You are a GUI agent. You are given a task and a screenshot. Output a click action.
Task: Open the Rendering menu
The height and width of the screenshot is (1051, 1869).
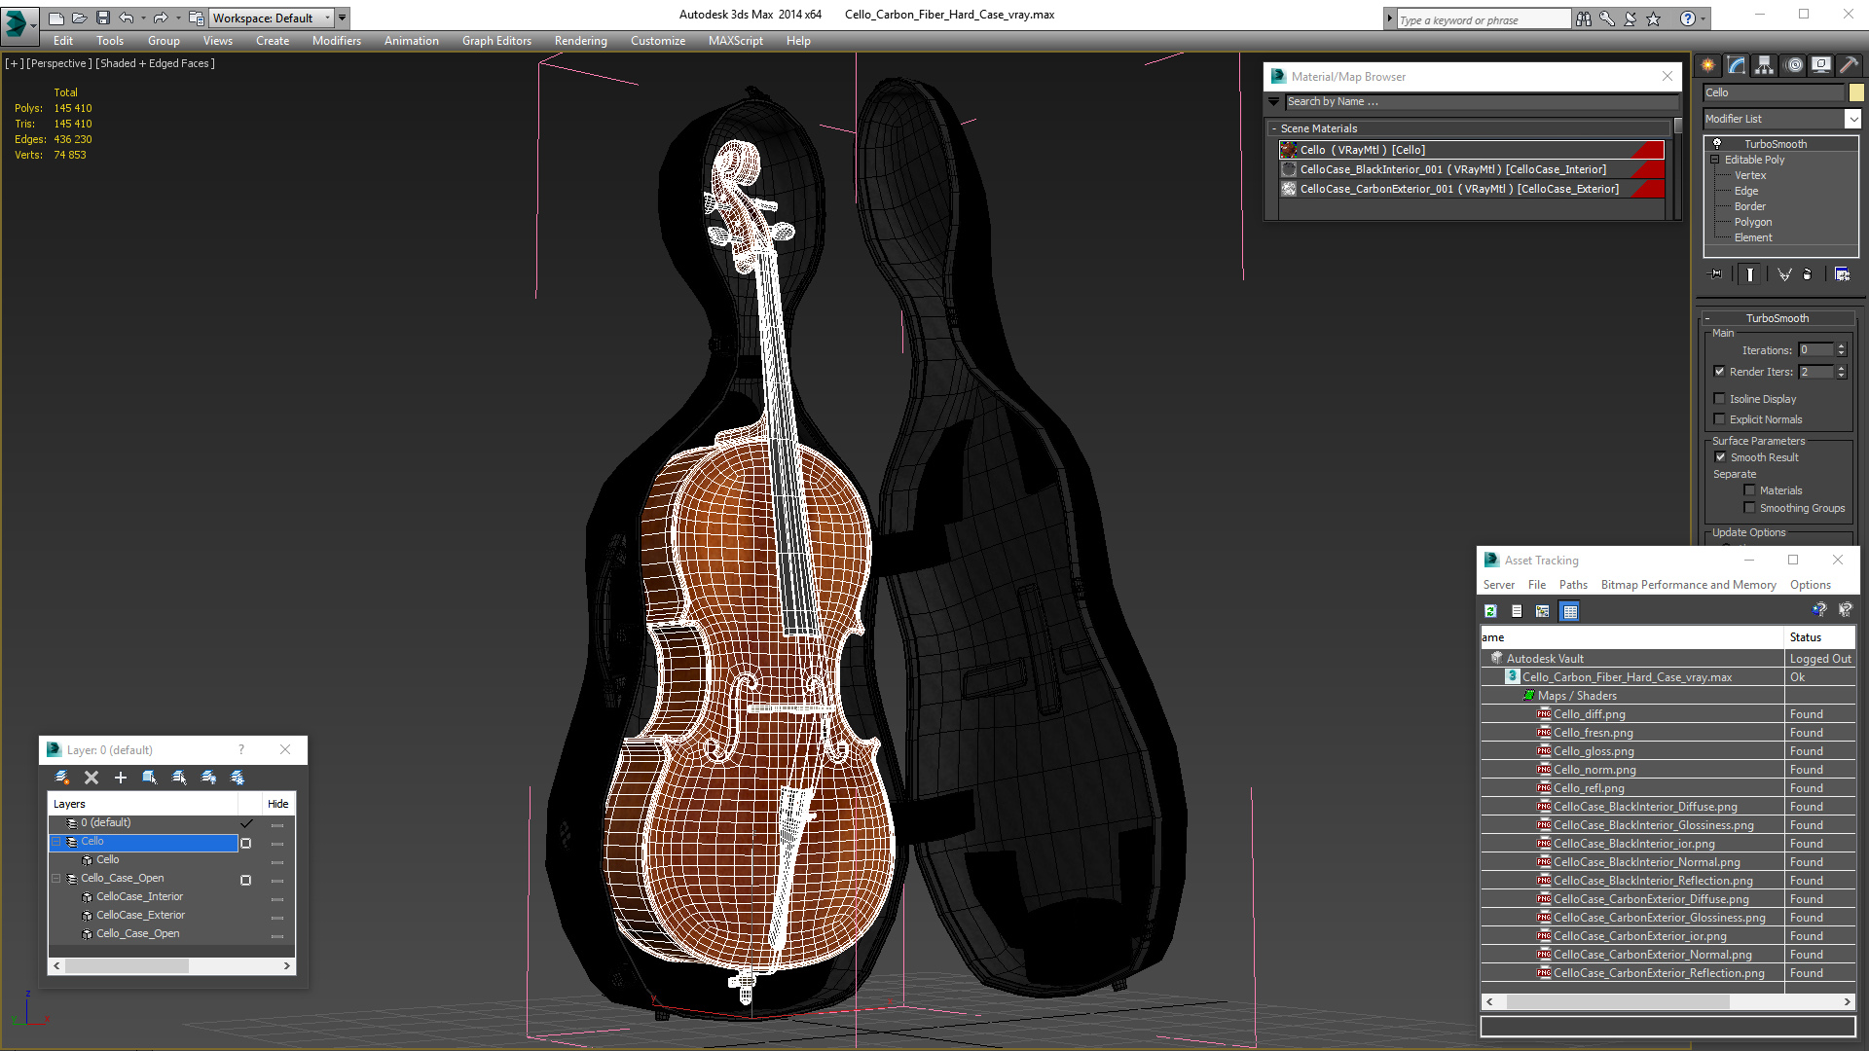(x=580, y=41)
